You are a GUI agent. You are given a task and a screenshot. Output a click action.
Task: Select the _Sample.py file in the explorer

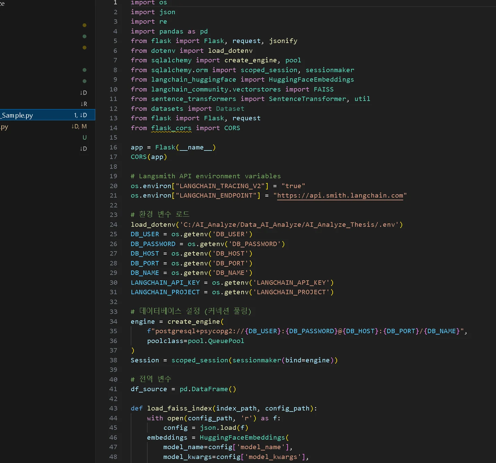click(x=48, y=115)
